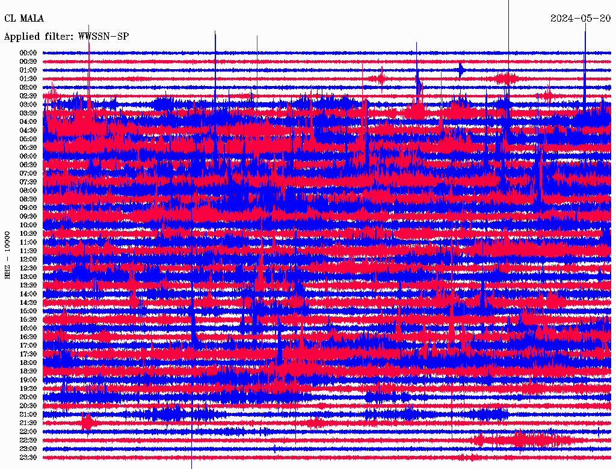The height and width of the screenshot is (469, 616).
Task: Select the 14:30 time label
Action: [x=28, y=303]
